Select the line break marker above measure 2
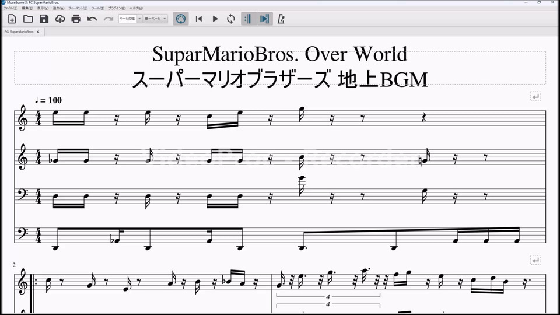 tap(535, 260)
